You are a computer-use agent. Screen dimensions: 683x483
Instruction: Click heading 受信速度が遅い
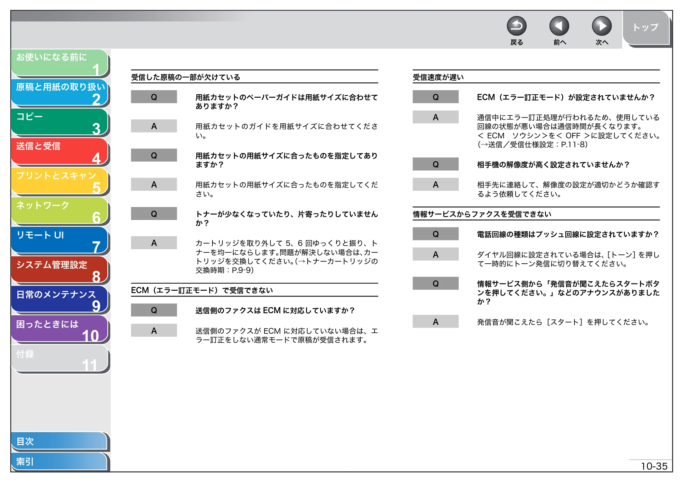[x=438, y=77]
